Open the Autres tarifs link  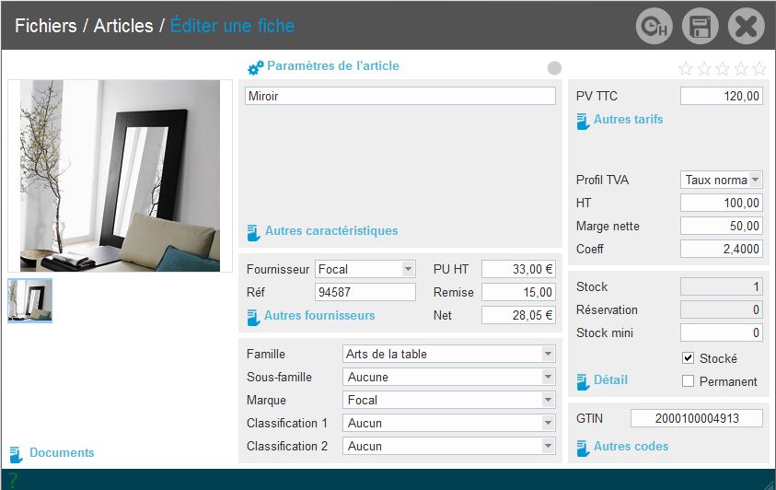pyautogui.click(x=628, y=120)
